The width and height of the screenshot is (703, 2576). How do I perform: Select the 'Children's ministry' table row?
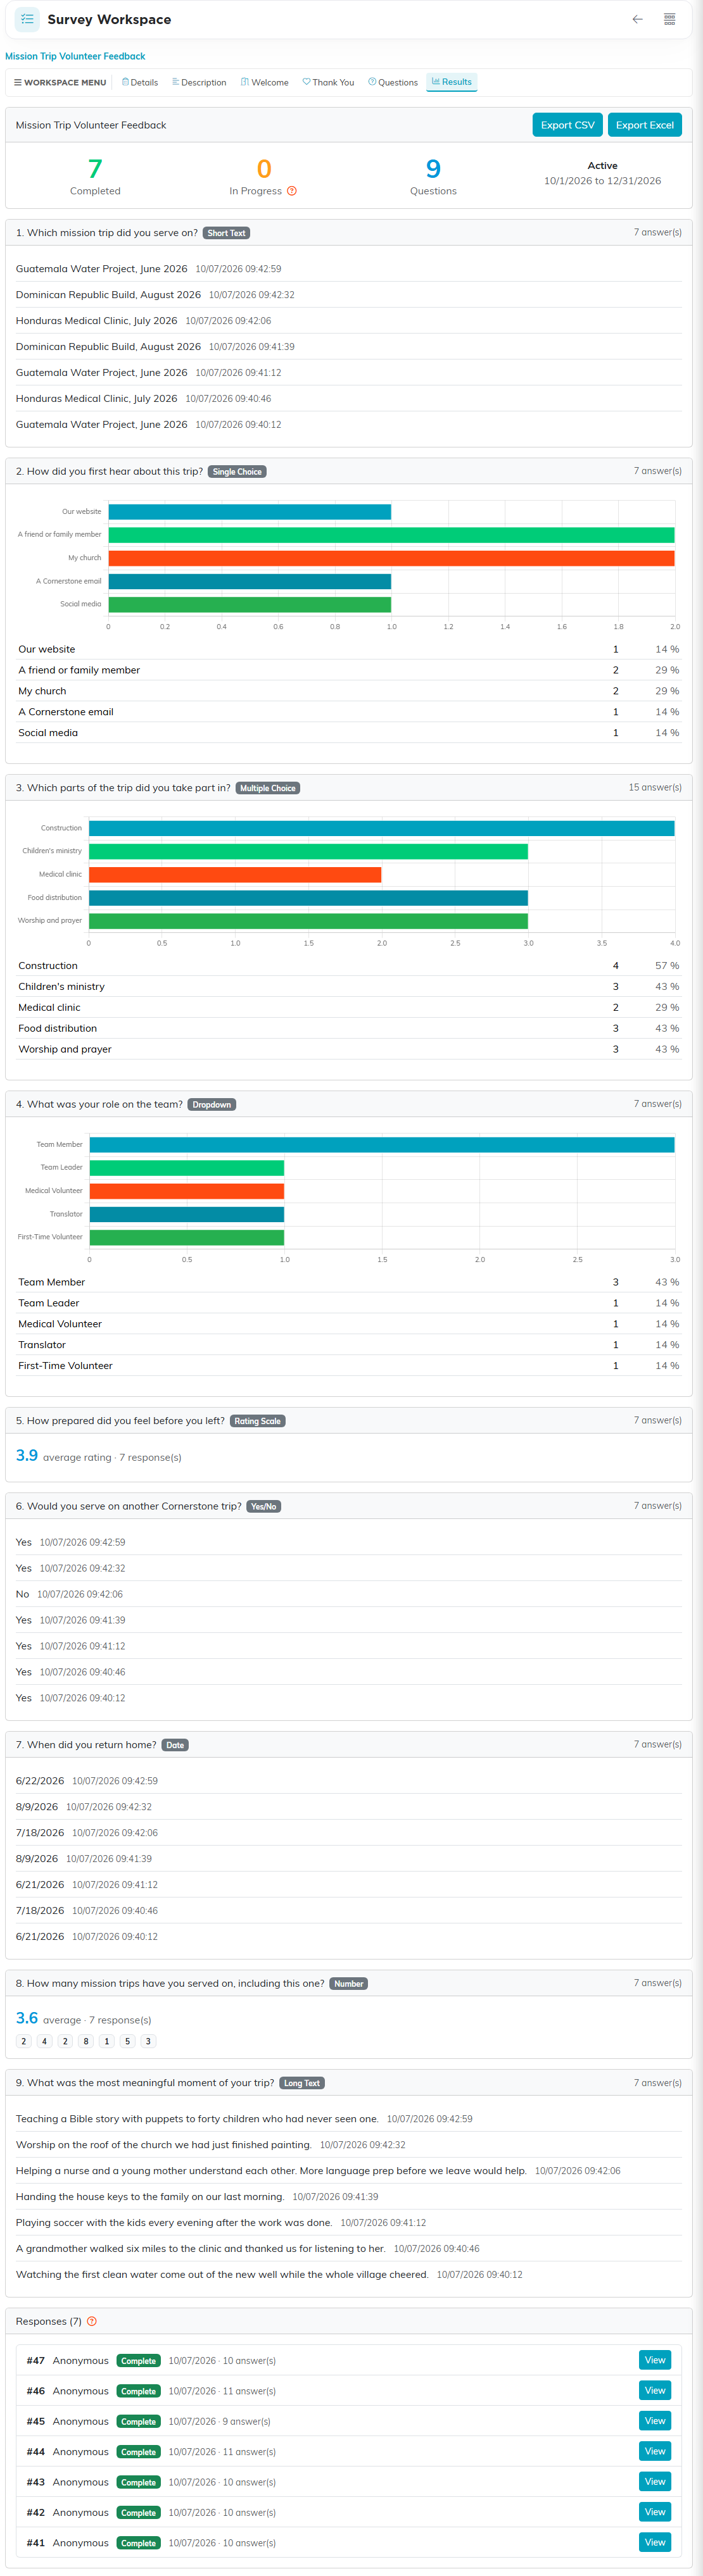point(349,987)
